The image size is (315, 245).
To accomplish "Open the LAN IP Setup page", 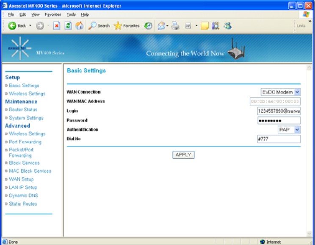I will pos(23,187).
